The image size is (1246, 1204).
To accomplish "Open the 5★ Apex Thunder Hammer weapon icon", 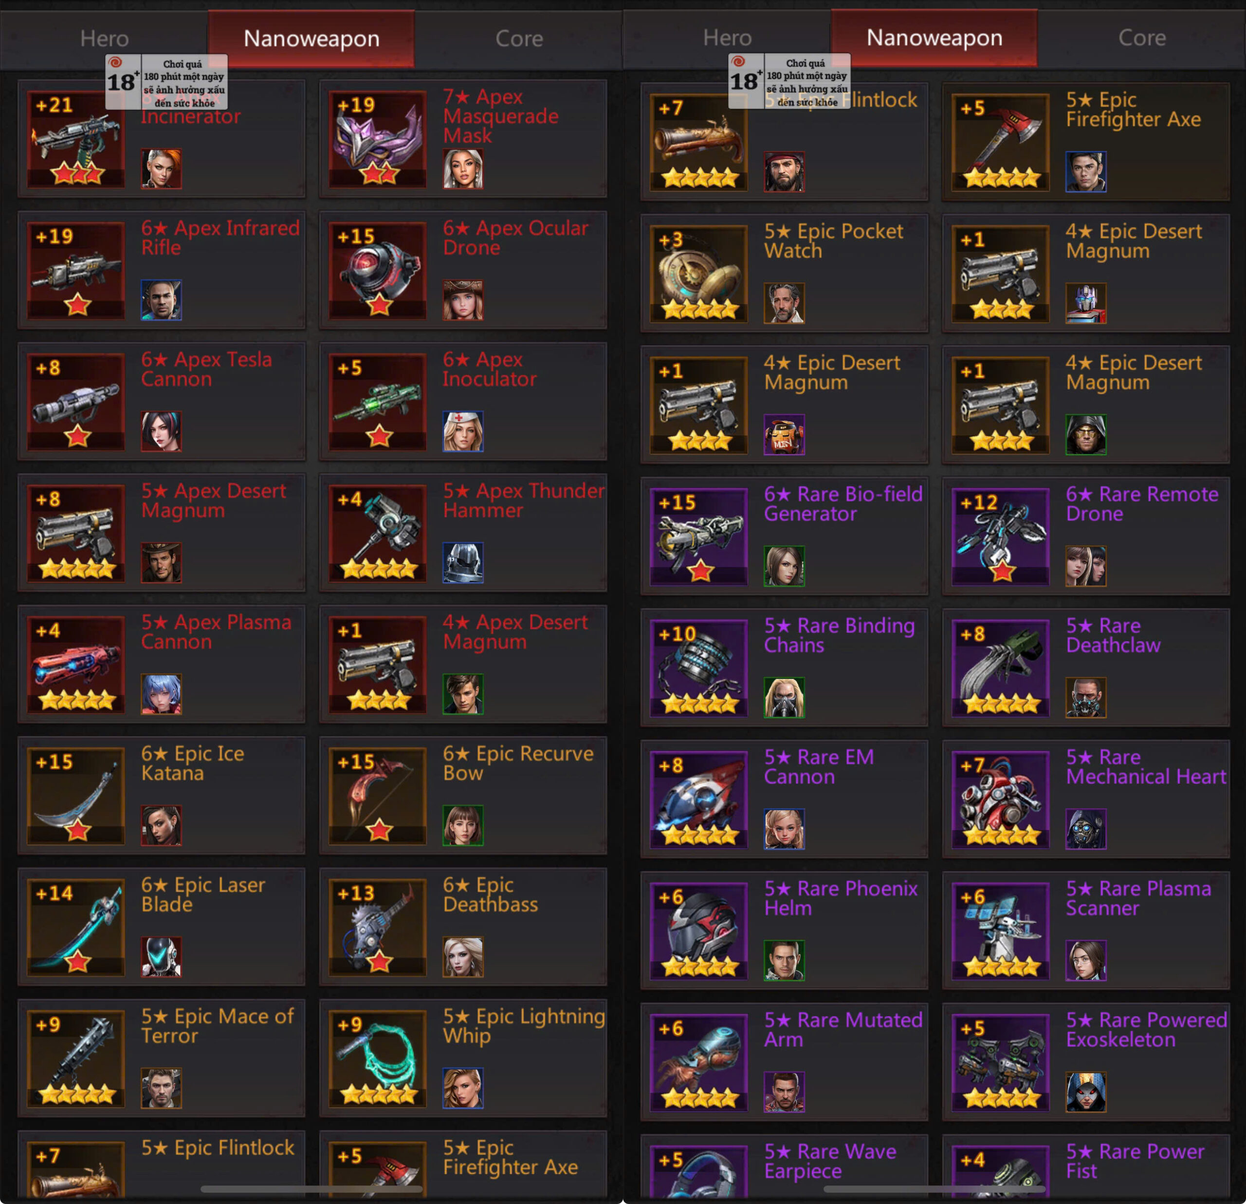I will 378,533.
